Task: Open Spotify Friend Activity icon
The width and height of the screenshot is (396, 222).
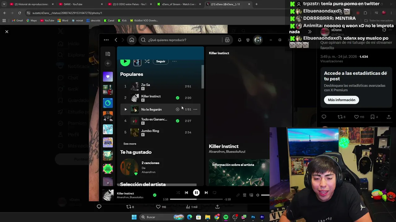Action: click(248, 40)
